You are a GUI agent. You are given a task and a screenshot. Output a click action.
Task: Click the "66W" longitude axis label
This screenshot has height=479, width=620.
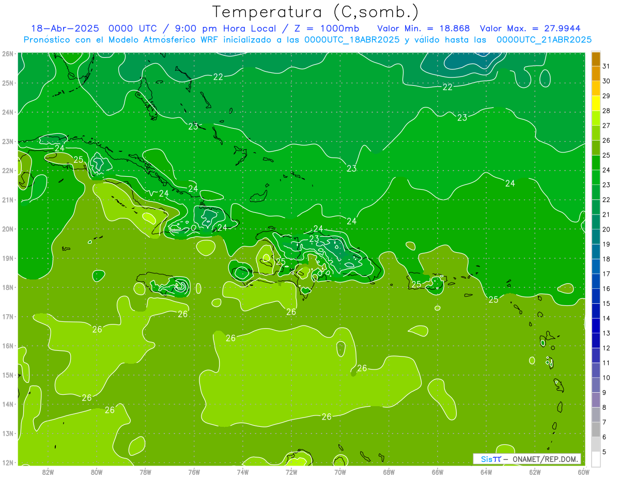tap(438, 471)
